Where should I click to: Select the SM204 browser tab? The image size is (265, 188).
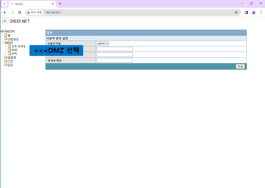pyautogui.click(x=32, y=4)
